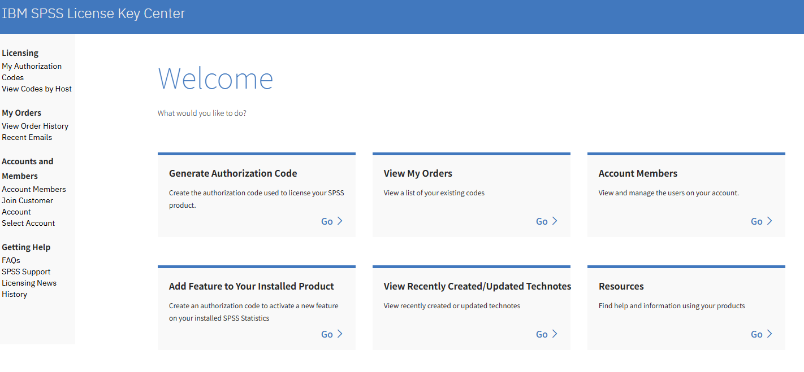Click the chevron arrow in Resources card

pyautogui.click(x=770, y=334)
